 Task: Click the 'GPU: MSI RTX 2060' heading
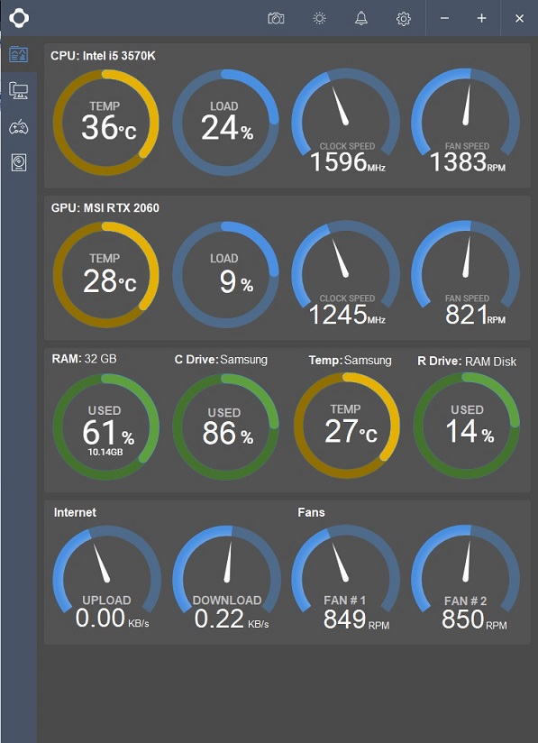coord(105,208)
